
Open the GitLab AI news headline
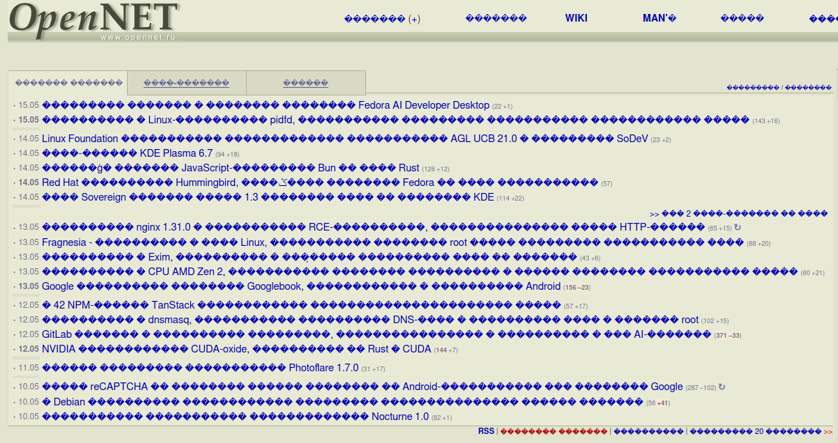(x=376, y=334)
